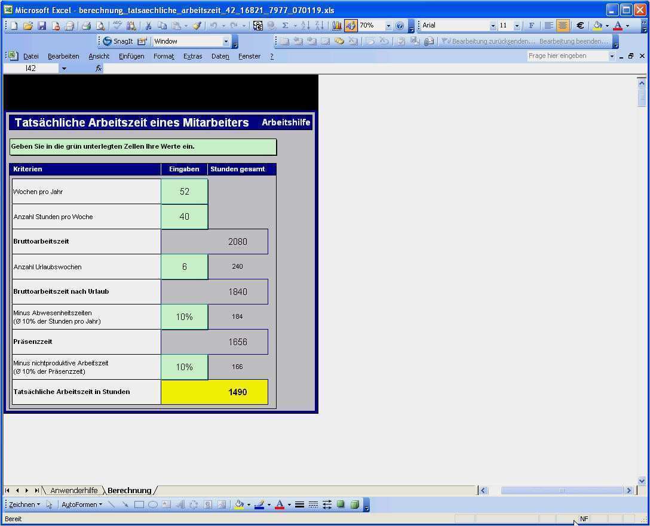Click the Select Objects pointer icon

click(50, 505)
